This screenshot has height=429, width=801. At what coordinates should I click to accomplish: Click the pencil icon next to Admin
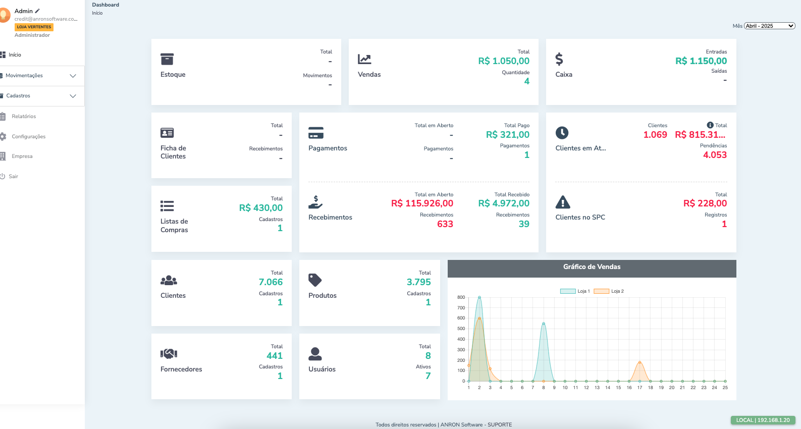(37, 11)
